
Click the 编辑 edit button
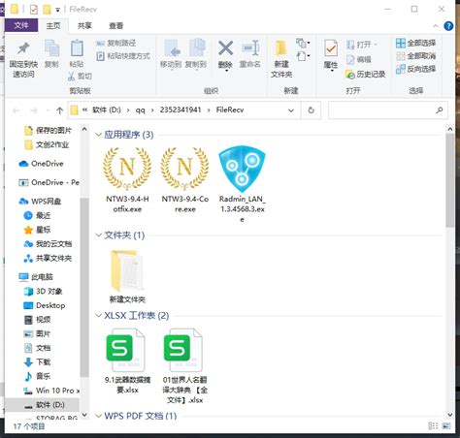pos(358,59)
